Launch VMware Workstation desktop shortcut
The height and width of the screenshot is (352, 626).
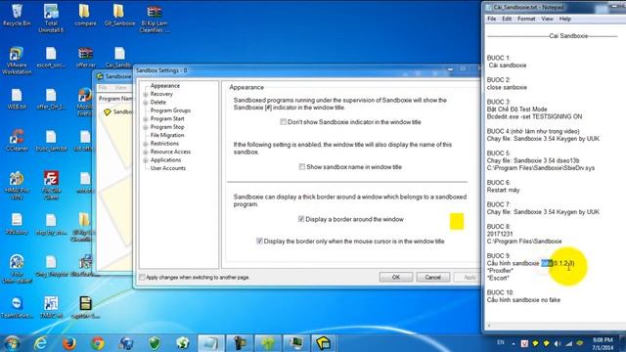point(17,61)
